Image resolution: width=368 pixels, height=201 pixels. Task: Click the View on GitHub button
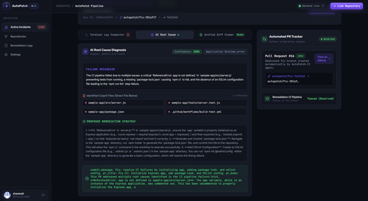coord(324,58)
